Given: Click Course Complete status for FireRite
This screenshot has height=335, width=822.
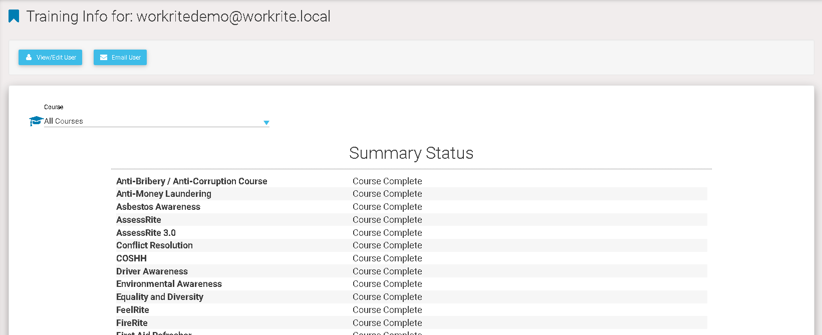Looking at the screenshot, I should pyautogui.click(x=387, y=323).
